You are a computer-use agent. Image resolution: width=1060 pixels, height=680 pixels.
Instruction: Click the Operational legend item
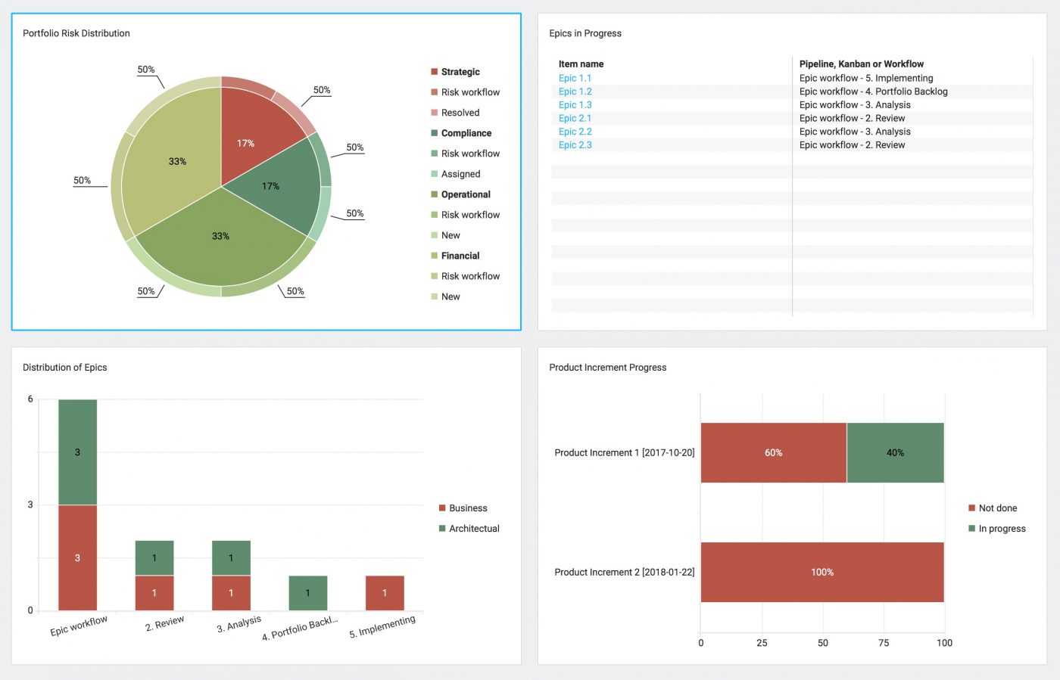tap(465, 194)
